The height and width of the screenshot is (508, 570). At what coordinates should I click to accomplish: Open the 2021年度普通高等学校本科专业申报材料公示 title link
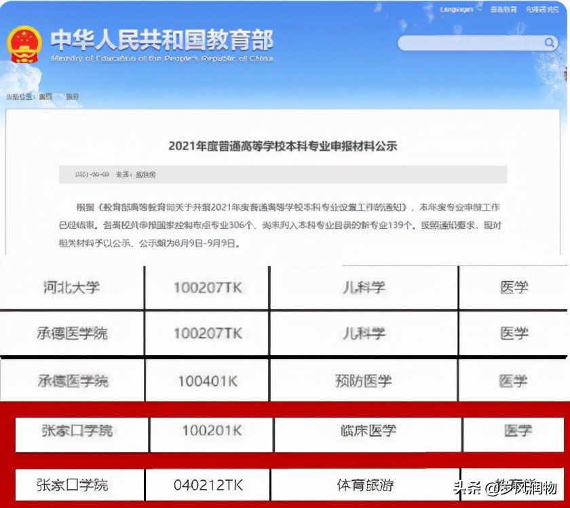pyautogui.click(x=285, y=144)
